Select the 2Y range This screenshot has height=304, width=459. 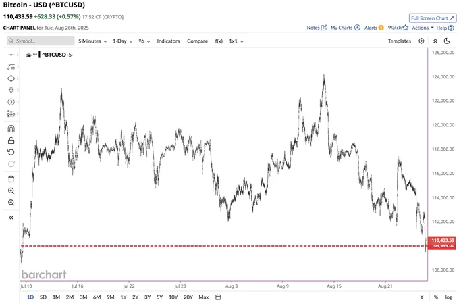click(135, 297)
